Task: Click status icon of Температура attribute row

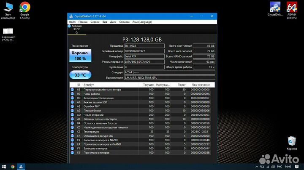Action: click(x=72, y=132)
